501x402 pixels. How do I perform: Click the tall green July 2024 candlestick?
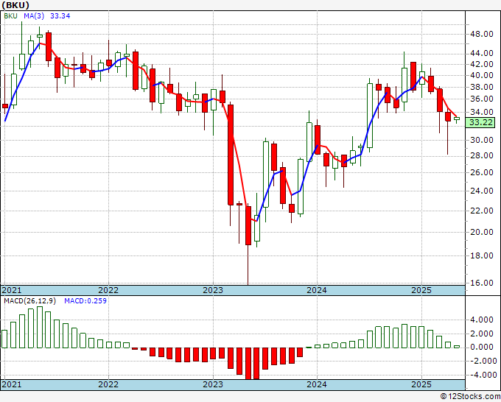coord(370,116)
